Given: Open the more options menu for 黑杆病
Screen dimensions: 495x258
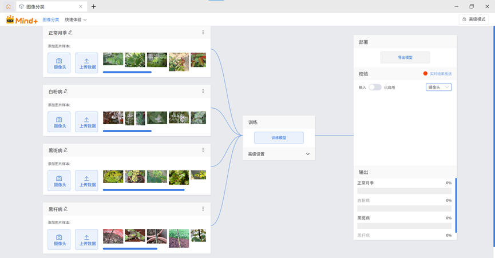Looking at the screenshot, I should coord(203,209).
